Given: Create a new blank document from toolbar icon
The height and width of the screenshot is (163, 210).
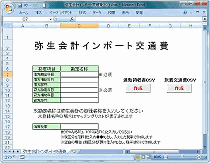Looking at the screenshot, I should 44,5.
